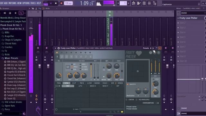
Task: Toggle the SMOOTH option
Action: pos(128,84)
